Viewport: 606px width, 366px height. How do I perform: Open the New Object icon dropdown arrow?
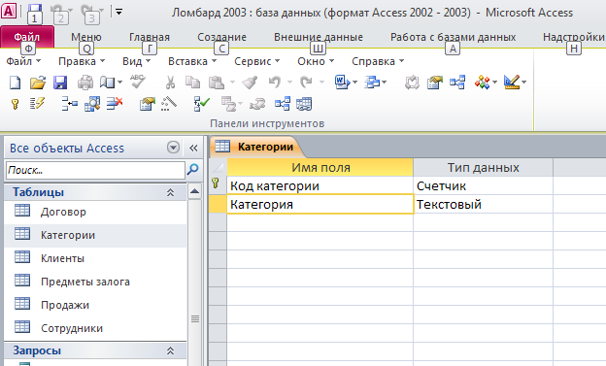pos(495,82)
